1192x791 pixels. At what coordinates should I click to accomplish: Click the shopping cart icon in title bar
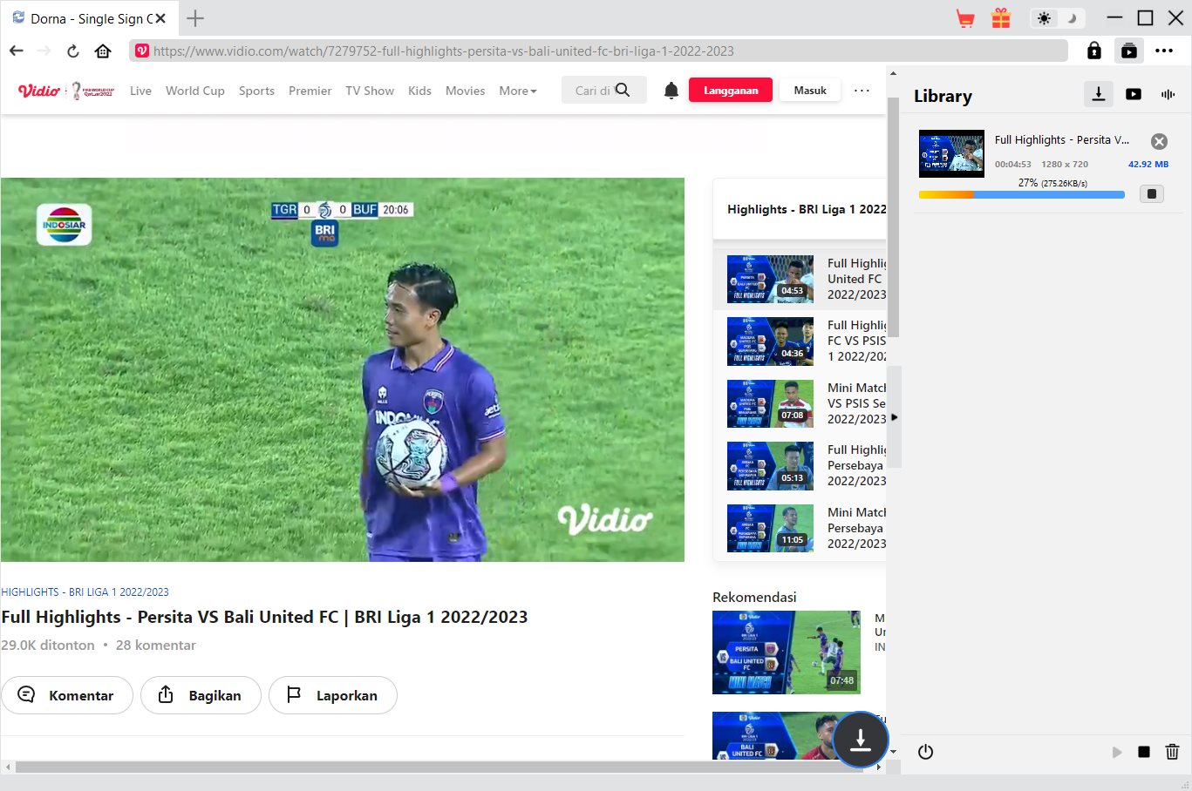[x=965, y=18]
